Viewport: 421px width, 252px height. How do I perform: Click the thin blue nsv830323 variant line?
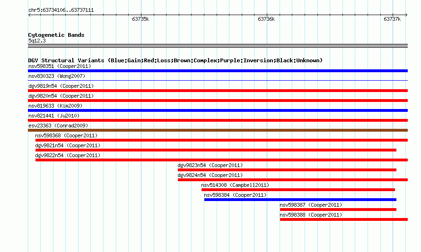click(218, 80)
